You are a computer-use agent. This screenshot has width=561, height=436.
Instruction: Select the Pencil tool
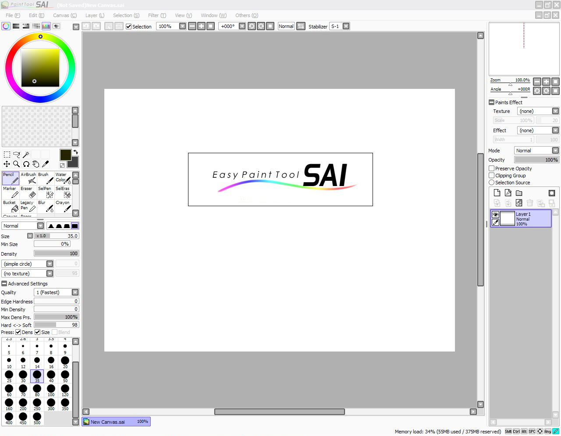(x=11, y=178)
